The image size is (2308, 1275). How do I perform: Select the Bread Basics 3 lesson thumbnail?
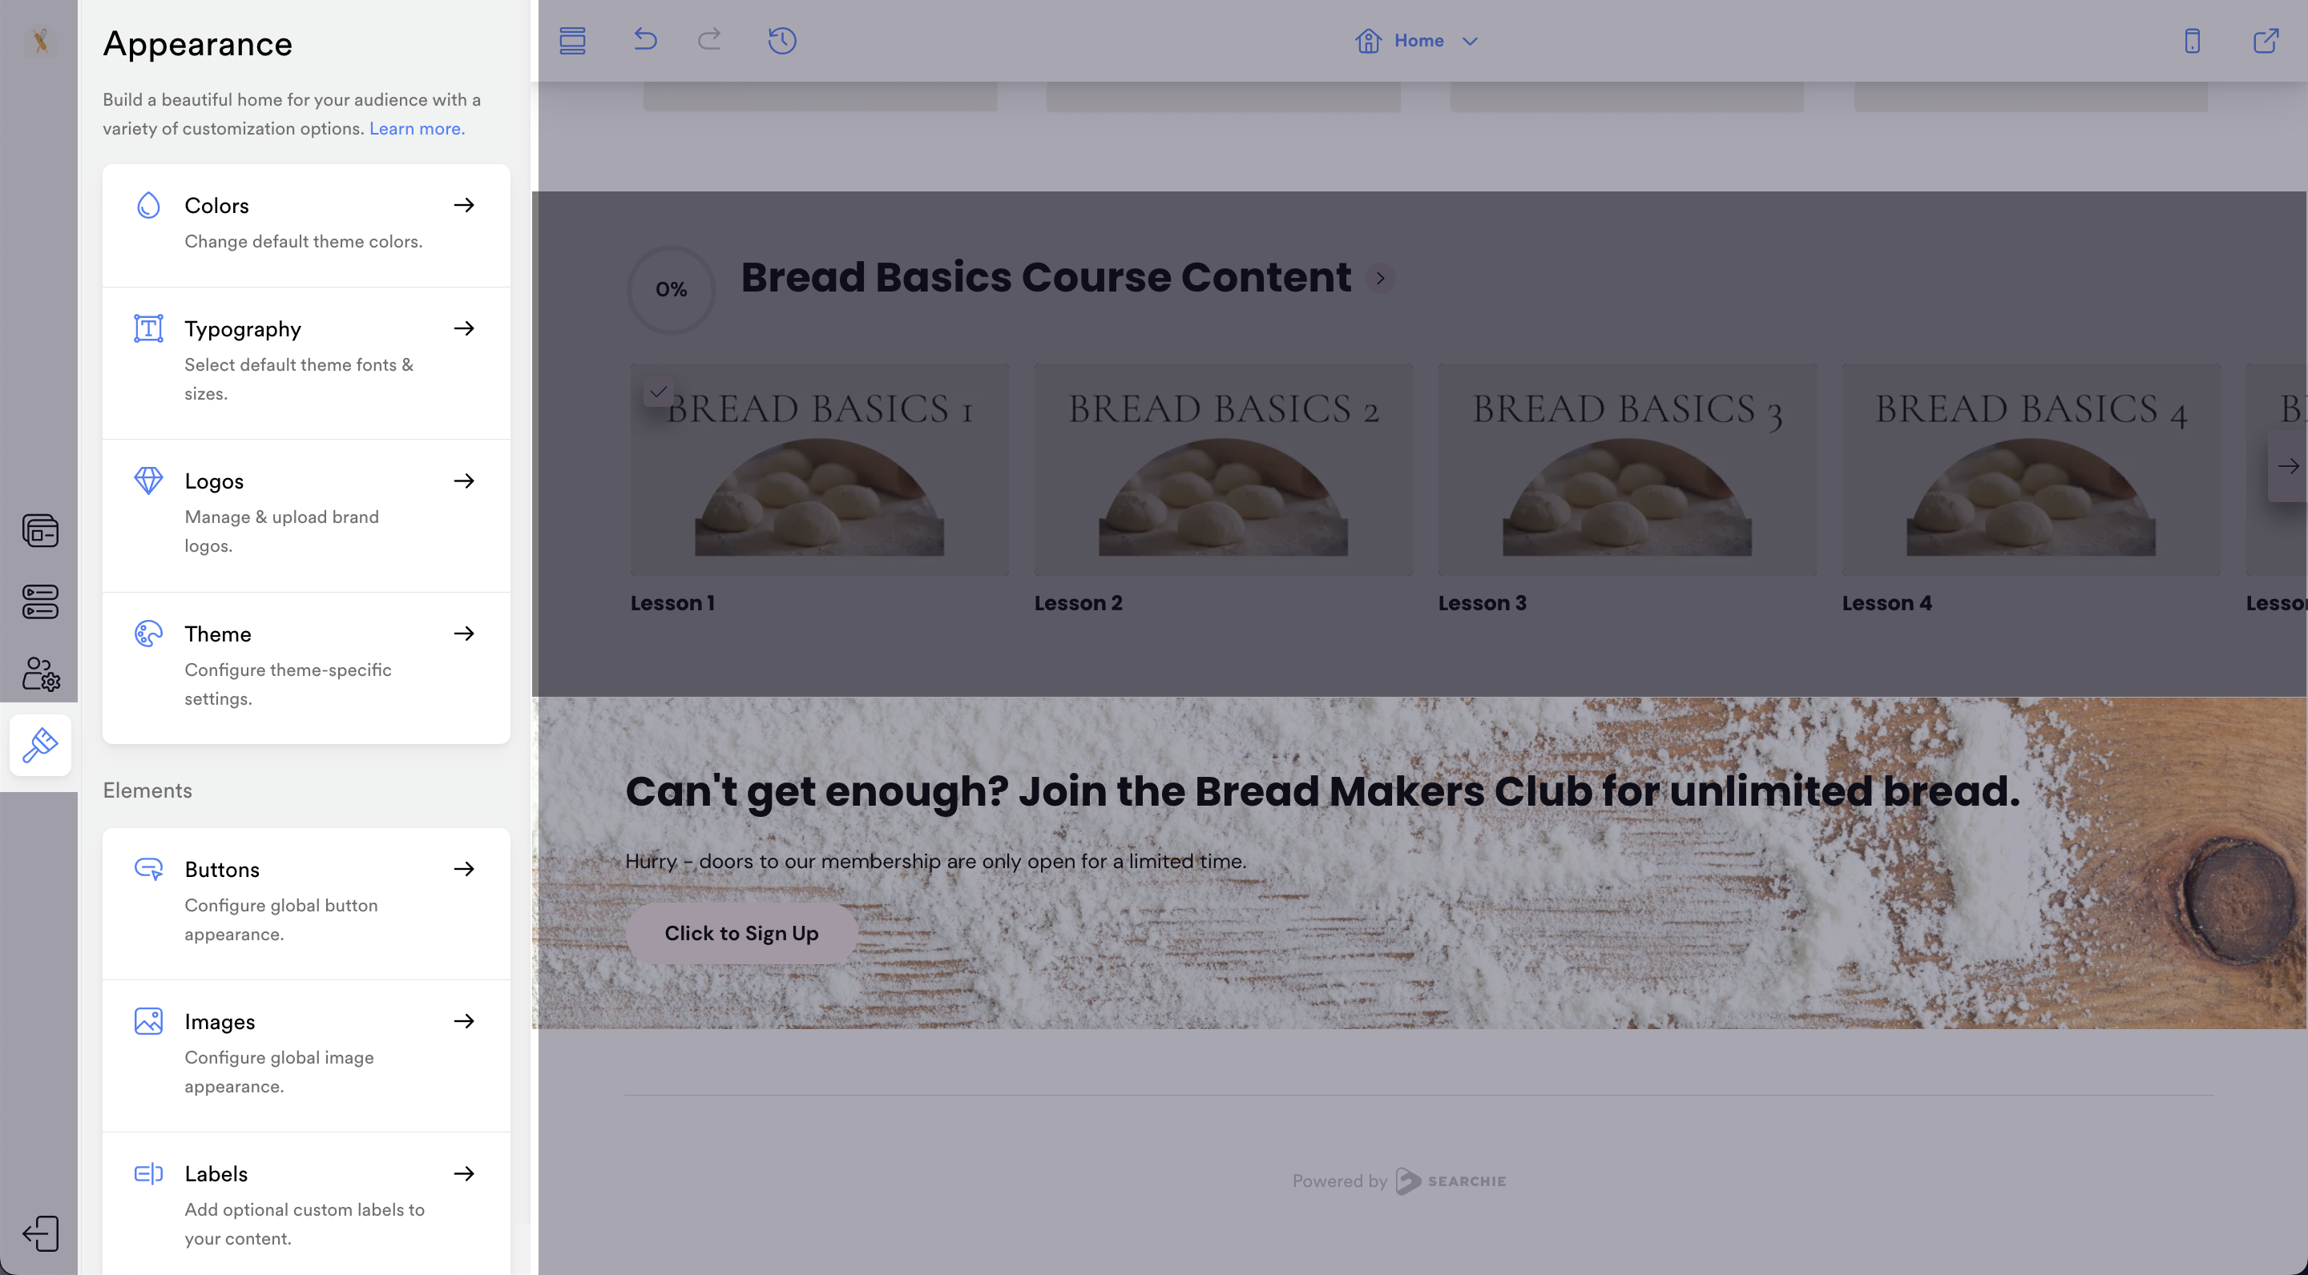coord(1626,469)
